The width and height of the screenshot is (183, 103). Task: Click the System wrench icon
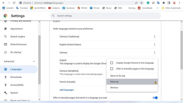click(5, 93)
